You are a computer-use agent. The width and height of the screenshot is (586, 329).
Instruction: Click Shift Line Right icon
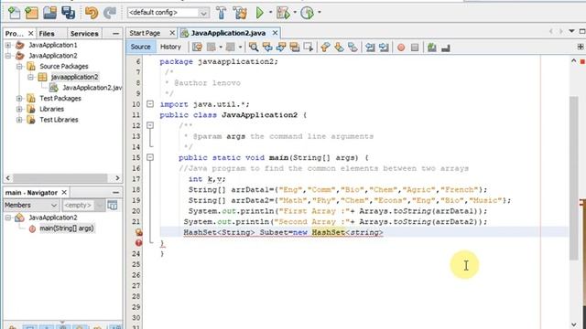click(x=384, y=47)
